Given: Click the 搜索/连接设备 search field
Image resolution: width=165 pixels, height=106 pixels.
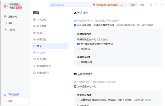Looking at the screenshot, I should (69, 5).
